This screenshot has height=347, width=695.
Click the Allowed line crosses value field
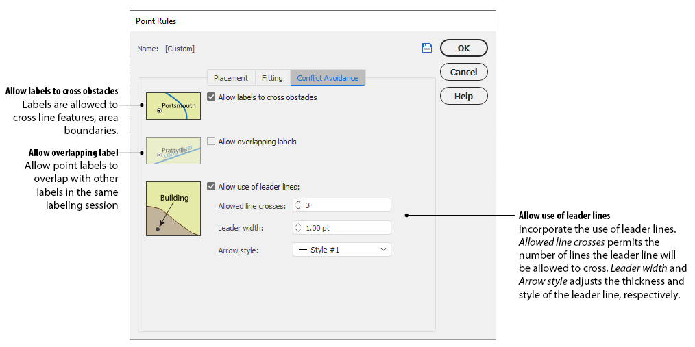pos(346,205)
